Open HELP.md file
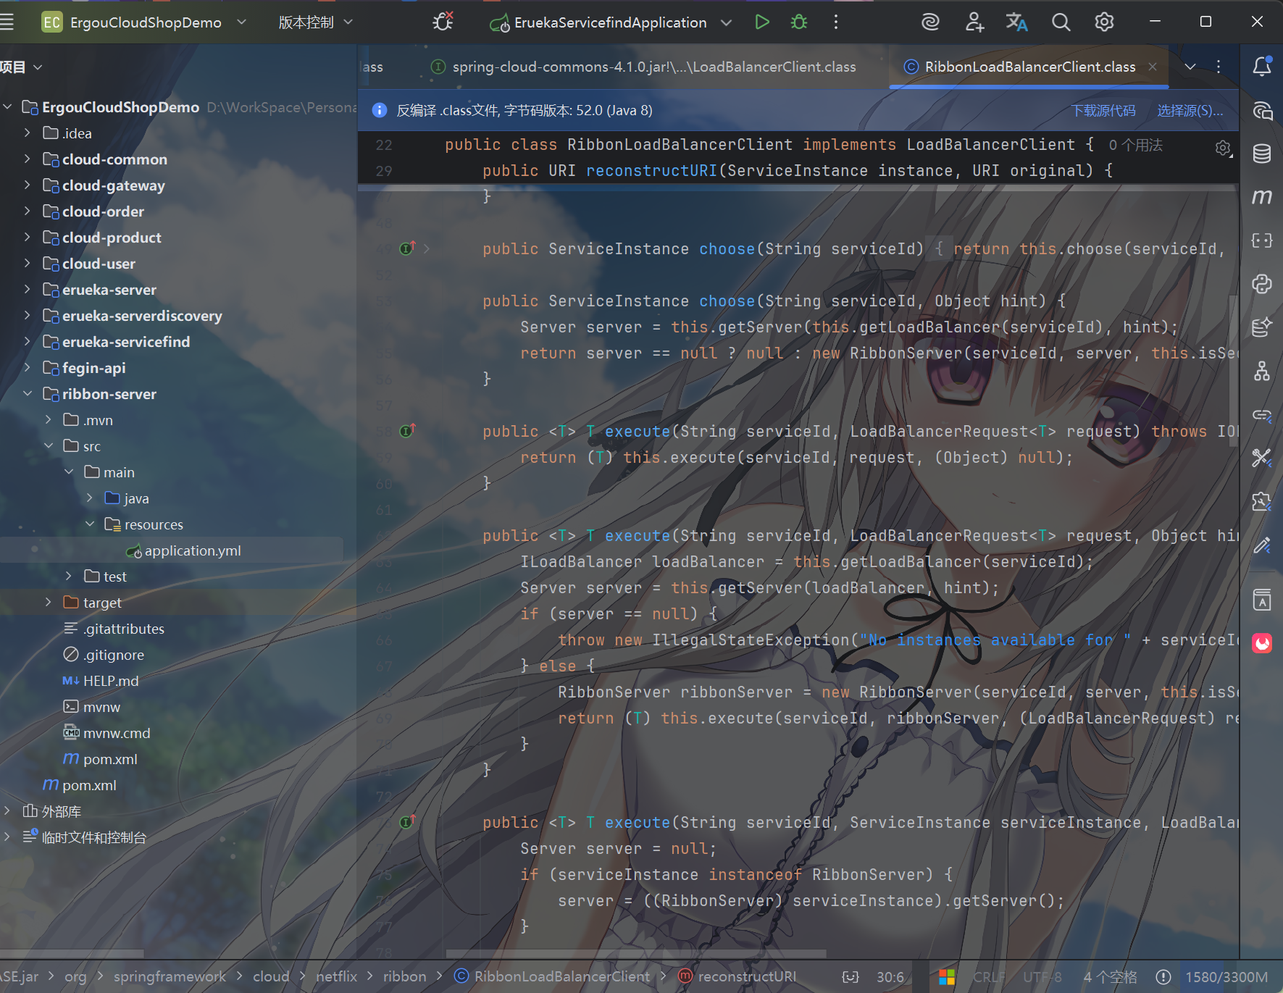The height and width of the screenshot is (993, 1283). click(111, 681)
